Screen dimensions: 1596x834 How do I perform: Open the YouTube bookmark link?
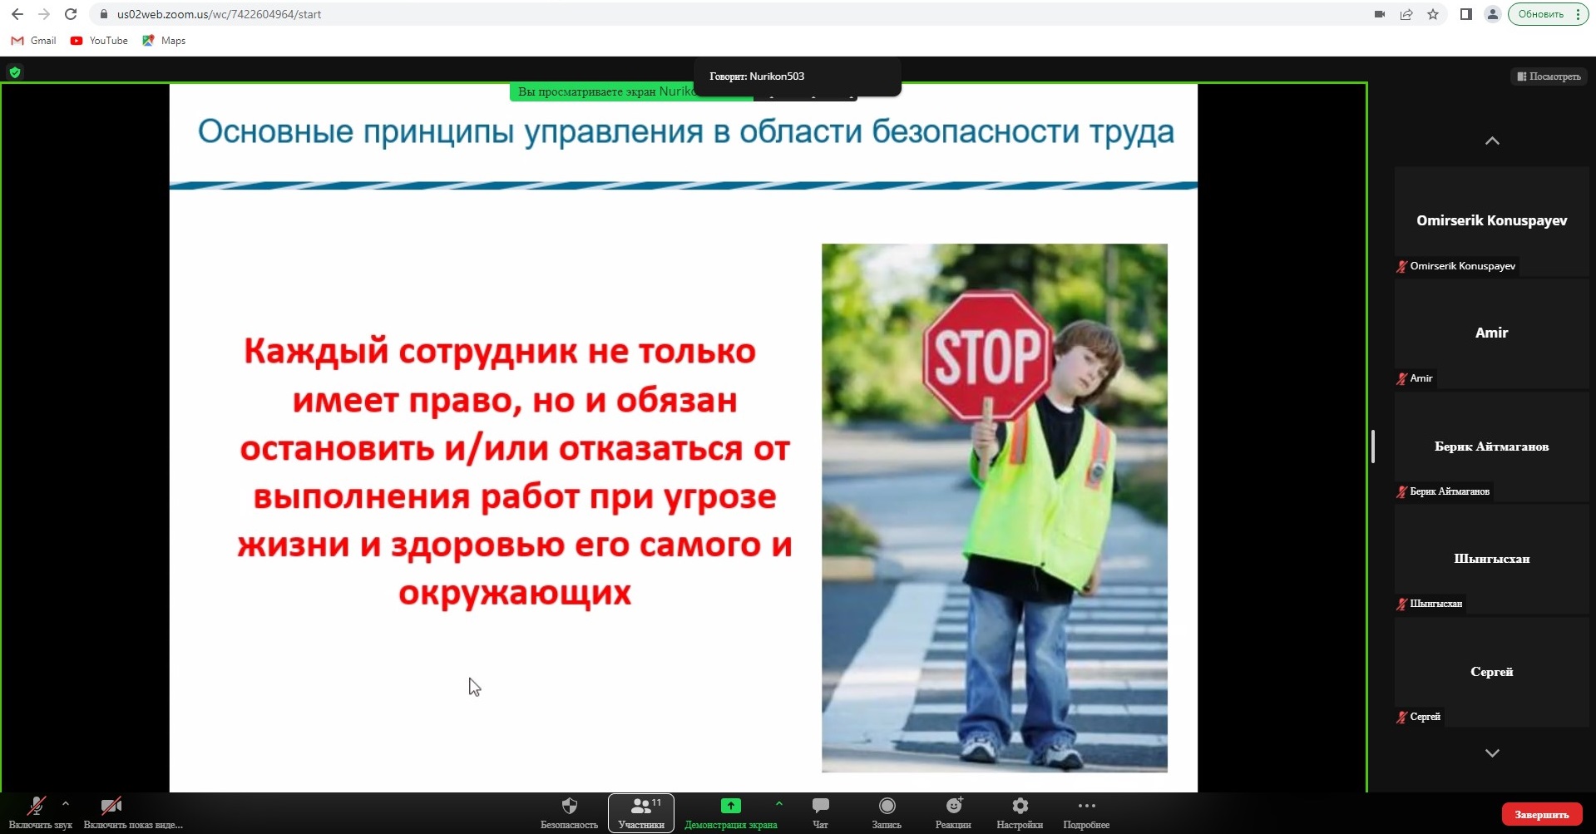click(x=100, y=41)
